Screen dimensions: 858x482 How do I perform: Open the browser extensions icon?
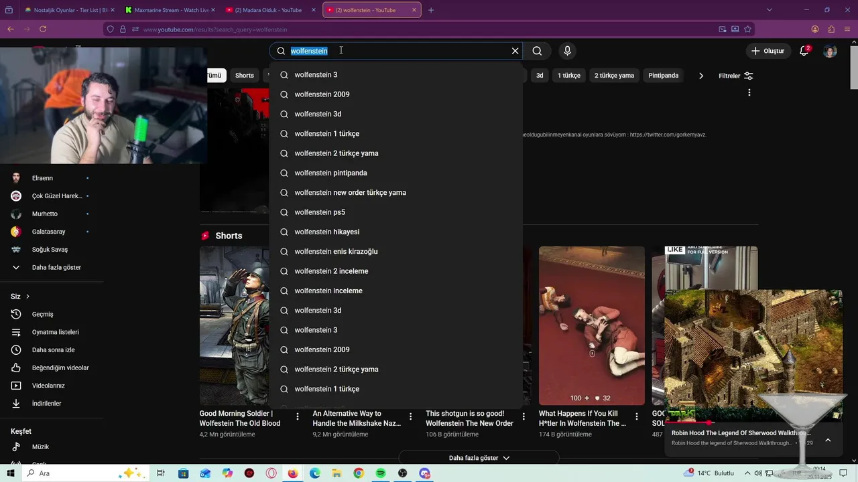tap(831, 29)
